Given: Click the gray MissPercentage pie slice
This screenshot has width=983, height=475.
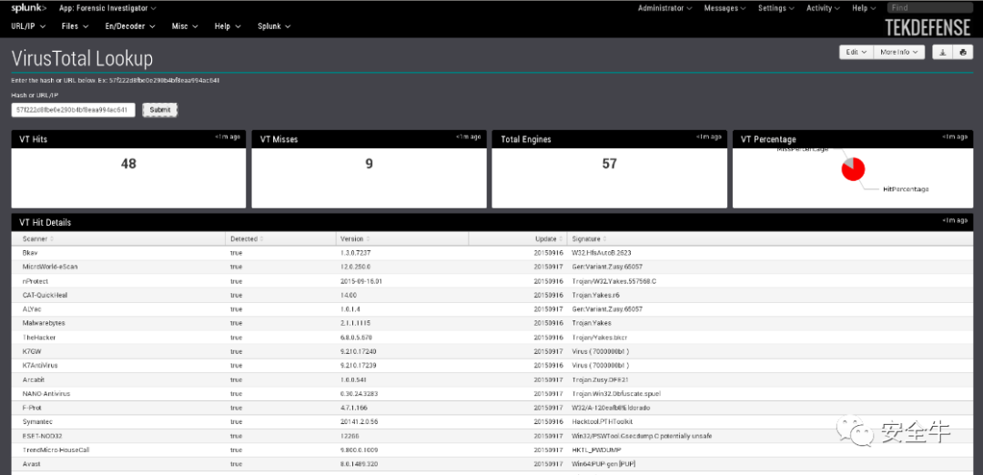Looking at the screenshot, I should click(x=847, y=163).
